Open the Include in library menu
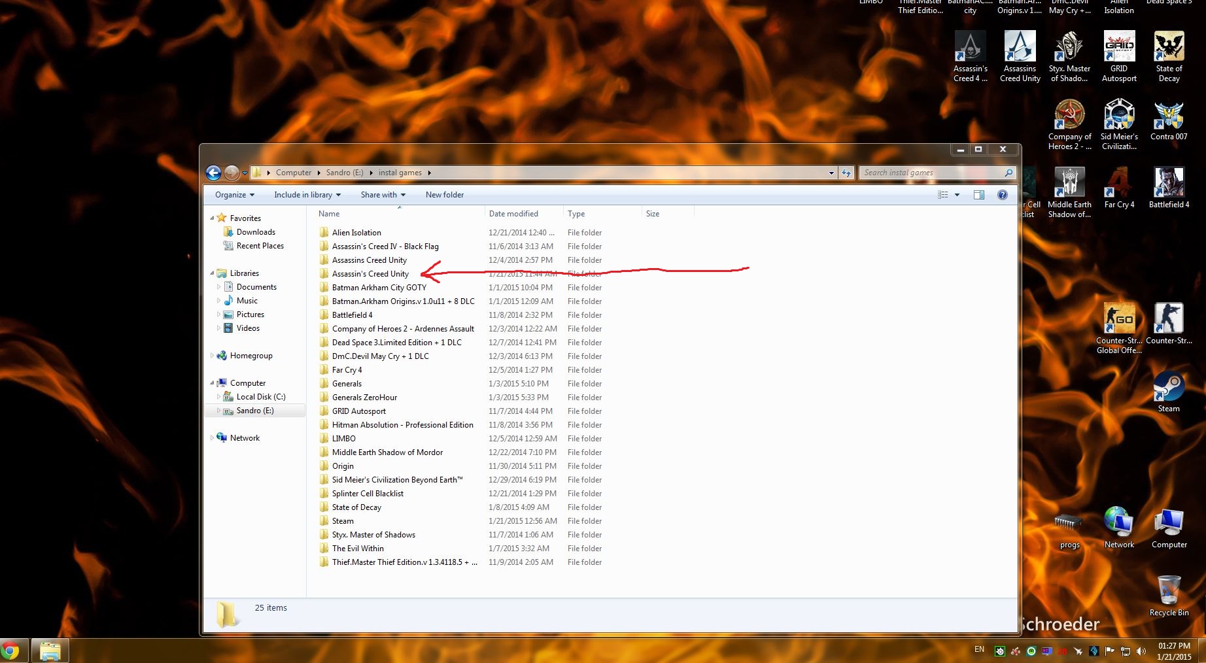 pyautogui.click(x=307, y=195)
